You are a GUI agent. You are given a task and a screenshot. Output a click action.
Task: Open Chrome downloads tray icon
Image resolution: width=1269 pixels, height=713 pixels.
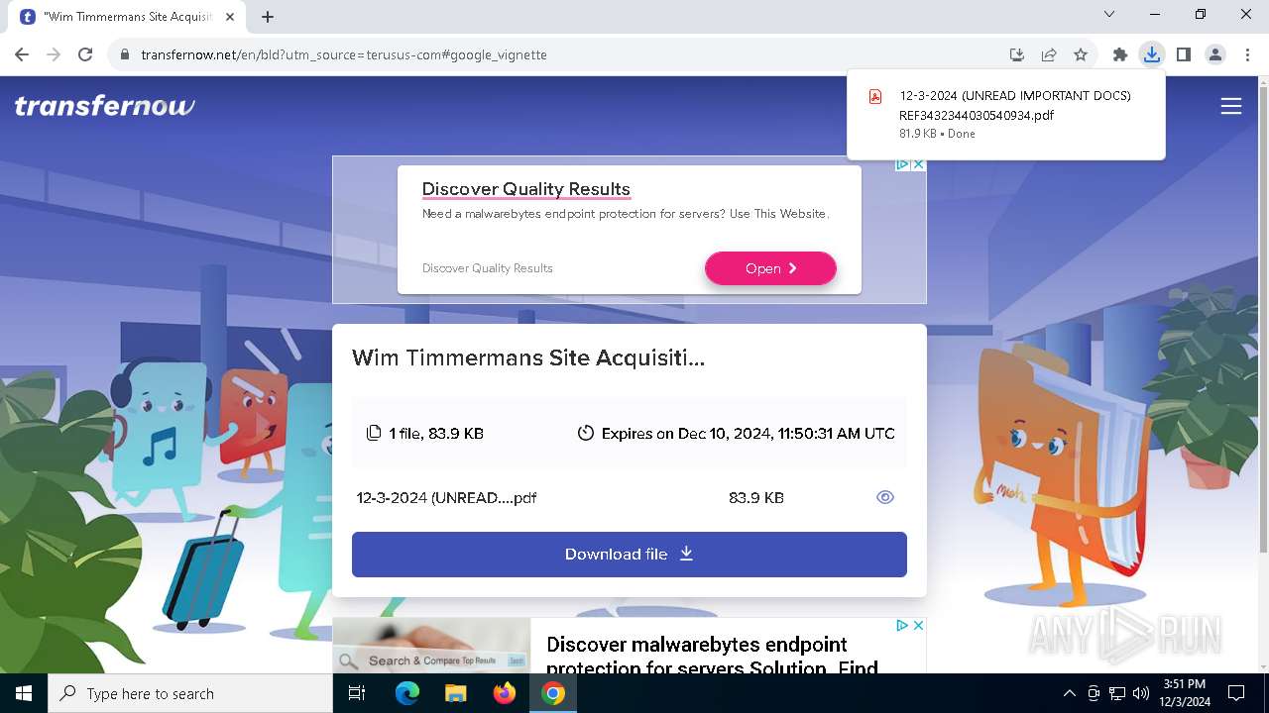pos(1151,54)
